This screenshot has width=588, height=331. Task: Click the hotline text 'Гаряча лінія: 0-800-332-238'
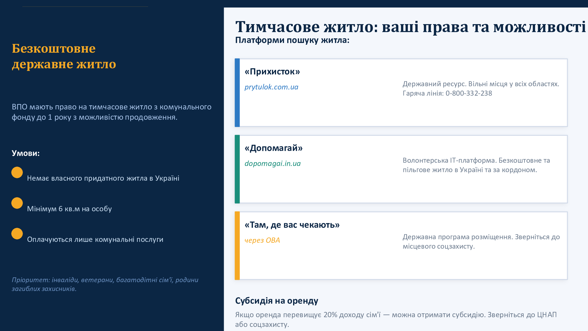[447, 93]
